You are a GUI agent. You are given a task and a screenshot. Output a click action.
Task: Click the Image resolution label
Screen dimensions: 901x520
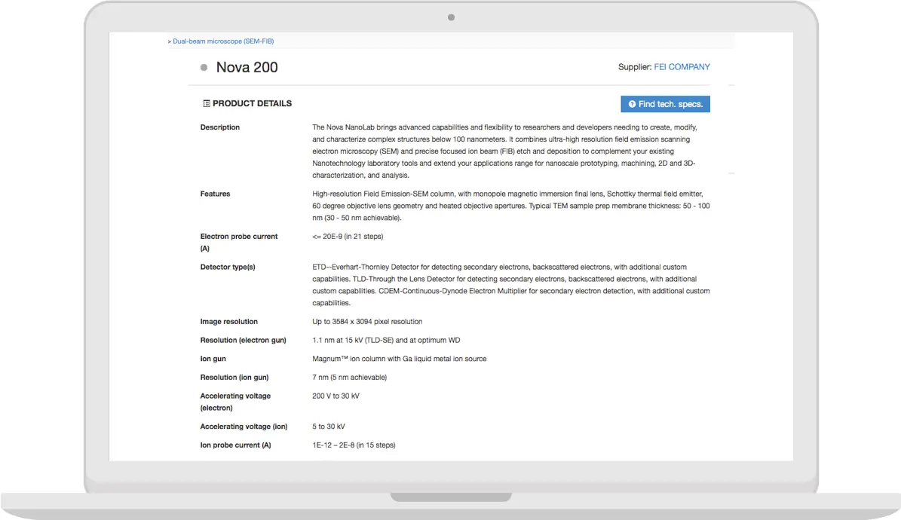[228, 322]
